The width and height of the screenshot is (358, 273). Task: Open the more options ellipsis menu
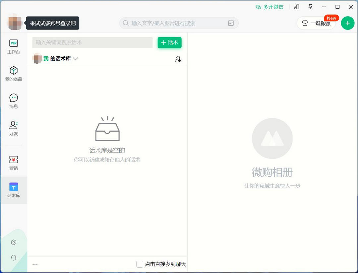[35, 264]
